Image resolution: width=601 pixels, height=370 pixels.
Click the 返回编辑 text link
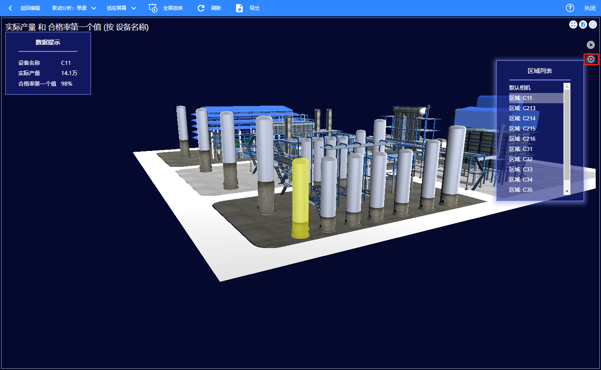(x=30, y=8)
